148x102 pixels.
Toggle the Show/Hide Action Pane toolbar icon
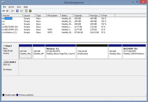[x=21, y=11]
